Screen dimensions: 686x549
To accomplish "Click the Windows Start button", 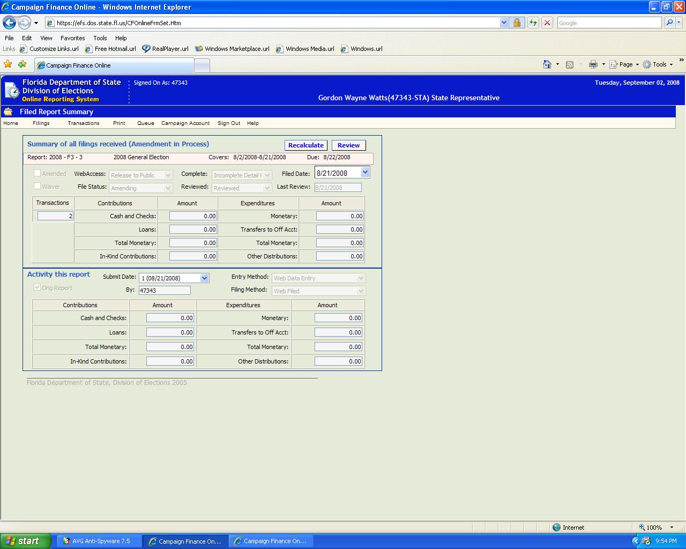I will coord(26,541).
